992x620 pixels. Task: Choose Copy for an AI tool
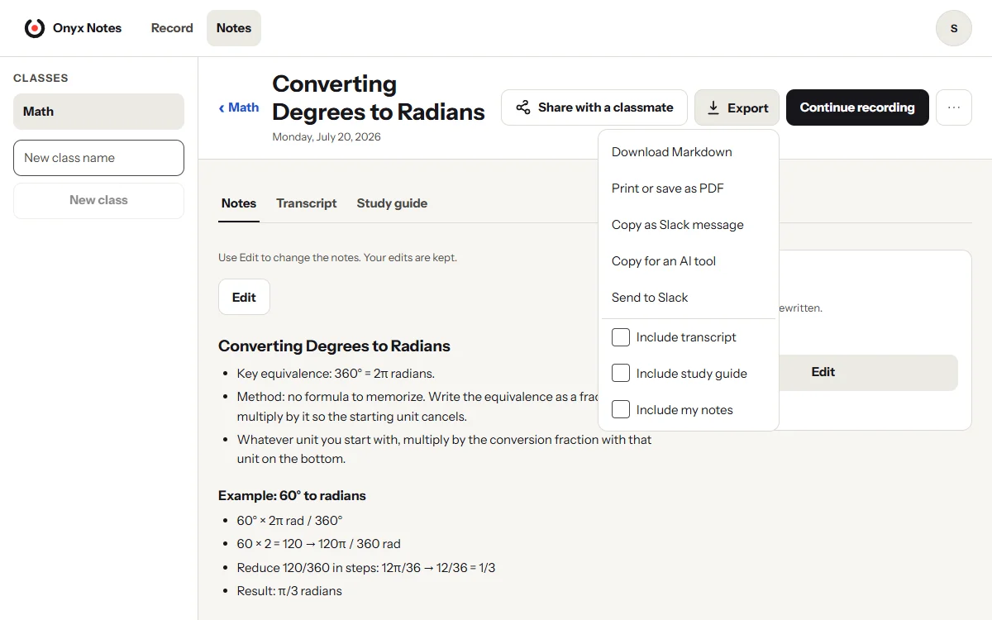click(689, 261)
